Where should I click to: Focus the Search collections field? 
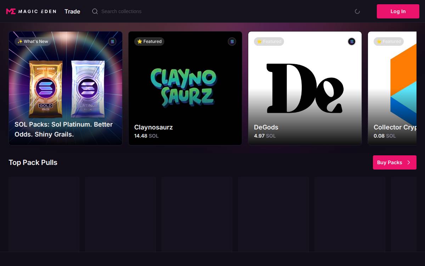click(x=121, y=11)
